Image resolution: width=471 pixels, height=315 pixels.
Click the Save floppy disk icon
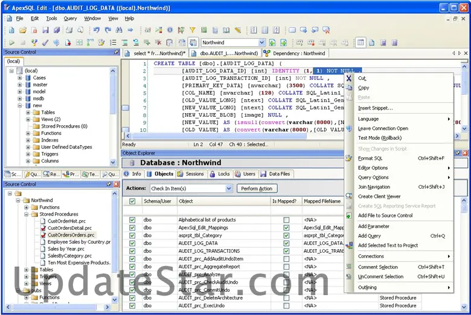[45, 30]
